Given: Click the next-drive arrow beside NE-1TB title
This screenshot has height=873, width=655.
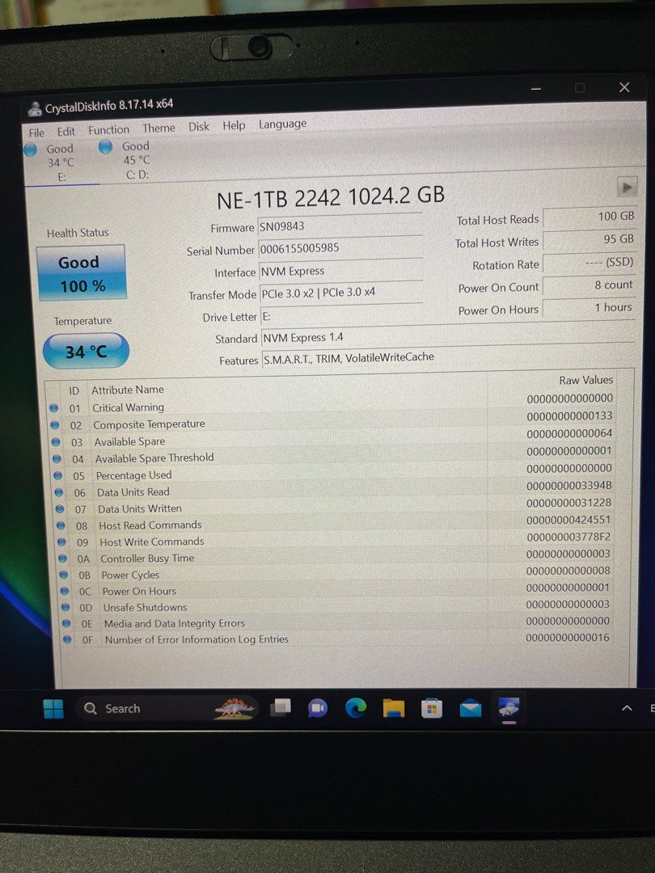Looking at the screenshot, I should point(628,187).
